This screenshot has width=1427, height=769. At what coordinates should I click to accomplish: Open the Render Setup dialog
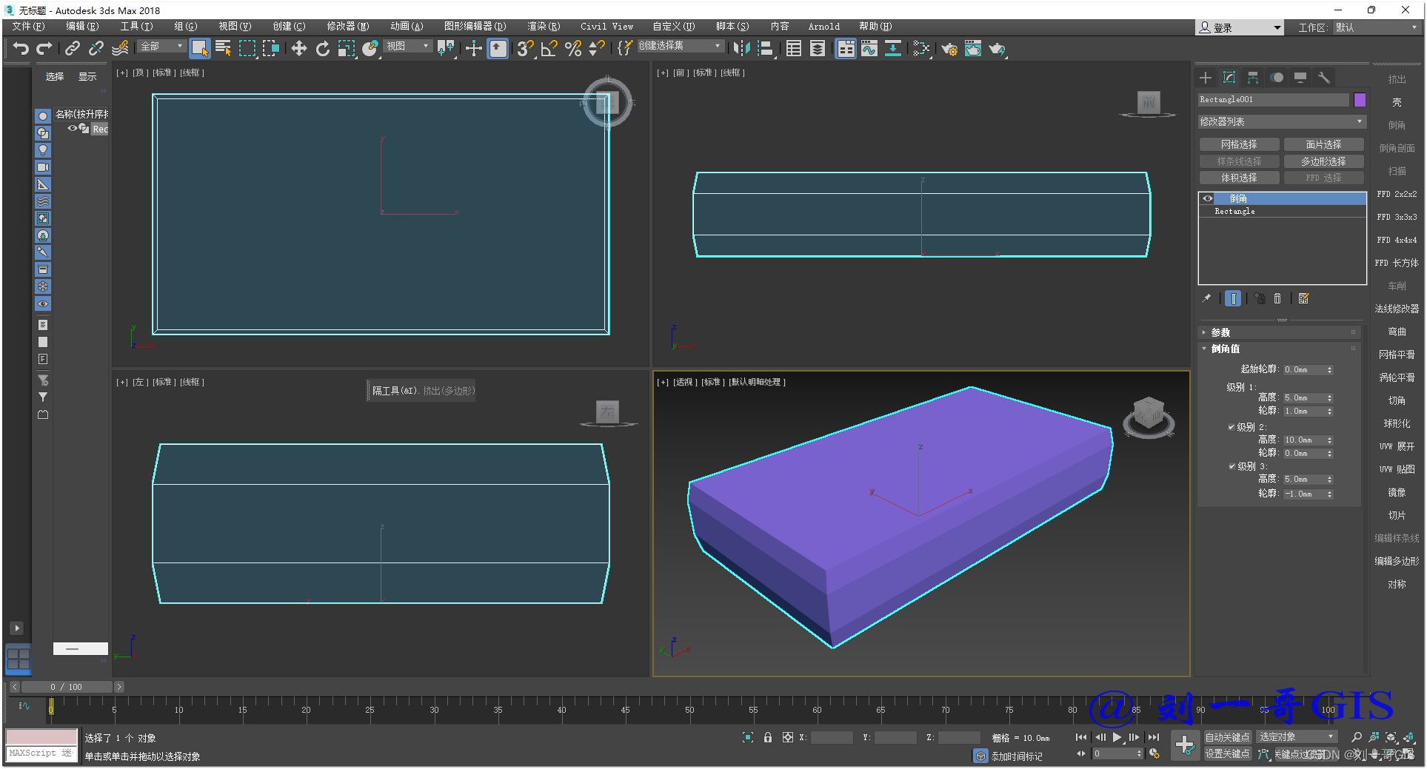click(x=950, y=49)
